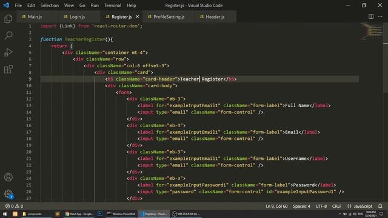This screenshot has width=388, height=218.
Task: Open the Windows Start button
Action: 5,214
